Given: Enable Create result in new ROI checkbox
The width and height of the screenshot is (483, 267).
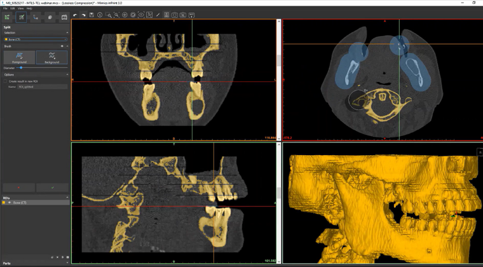Looking at the screenshot, I should tap(5, 81).
